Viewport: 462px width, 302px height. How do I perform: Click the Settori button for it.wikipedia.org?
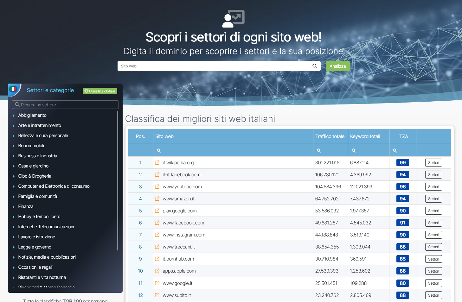tap(433, 162)
